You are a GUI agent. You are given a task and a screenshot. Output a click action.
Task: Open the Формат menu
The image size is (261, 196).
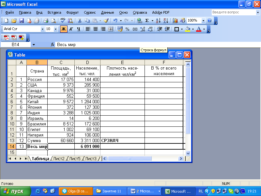[x=72, y=12]
